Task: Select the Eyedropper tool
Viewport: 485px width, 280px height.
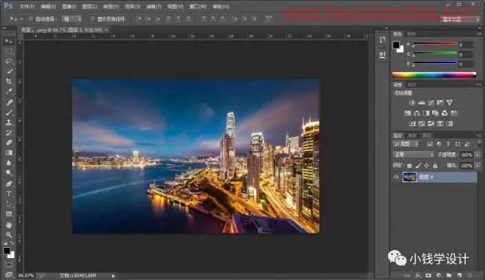Action: click(9, 92)
